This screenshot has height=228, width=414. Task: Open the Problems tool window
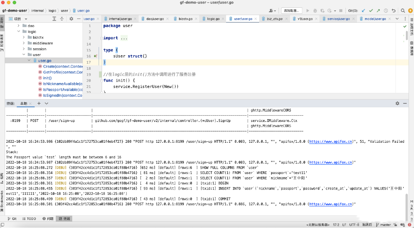(x=48, y=219)
